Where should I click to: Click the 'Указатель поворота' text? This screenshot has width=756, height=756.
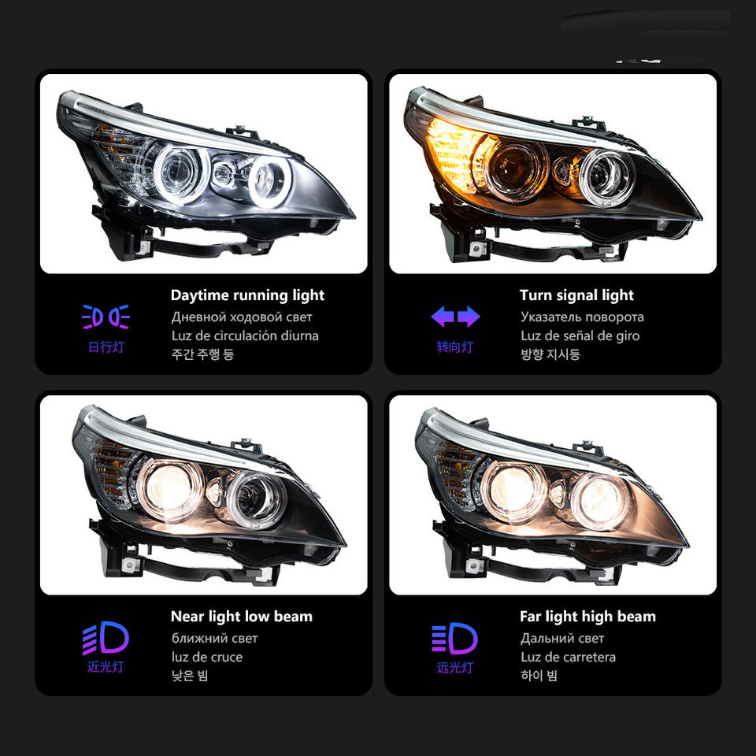click(582, 317)
